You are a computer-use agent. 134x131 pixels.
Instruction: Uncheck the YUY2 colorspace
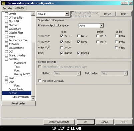pyautogui.click(x=62, y=42)
